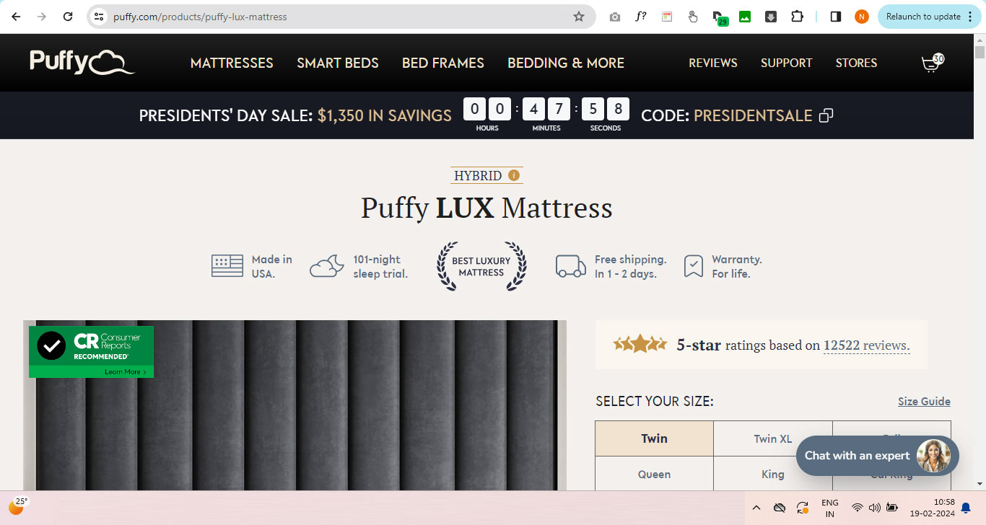Viewport: 986px width, 525px height.
Task: Click the Hybrid info icon
Action: point(514,175)
